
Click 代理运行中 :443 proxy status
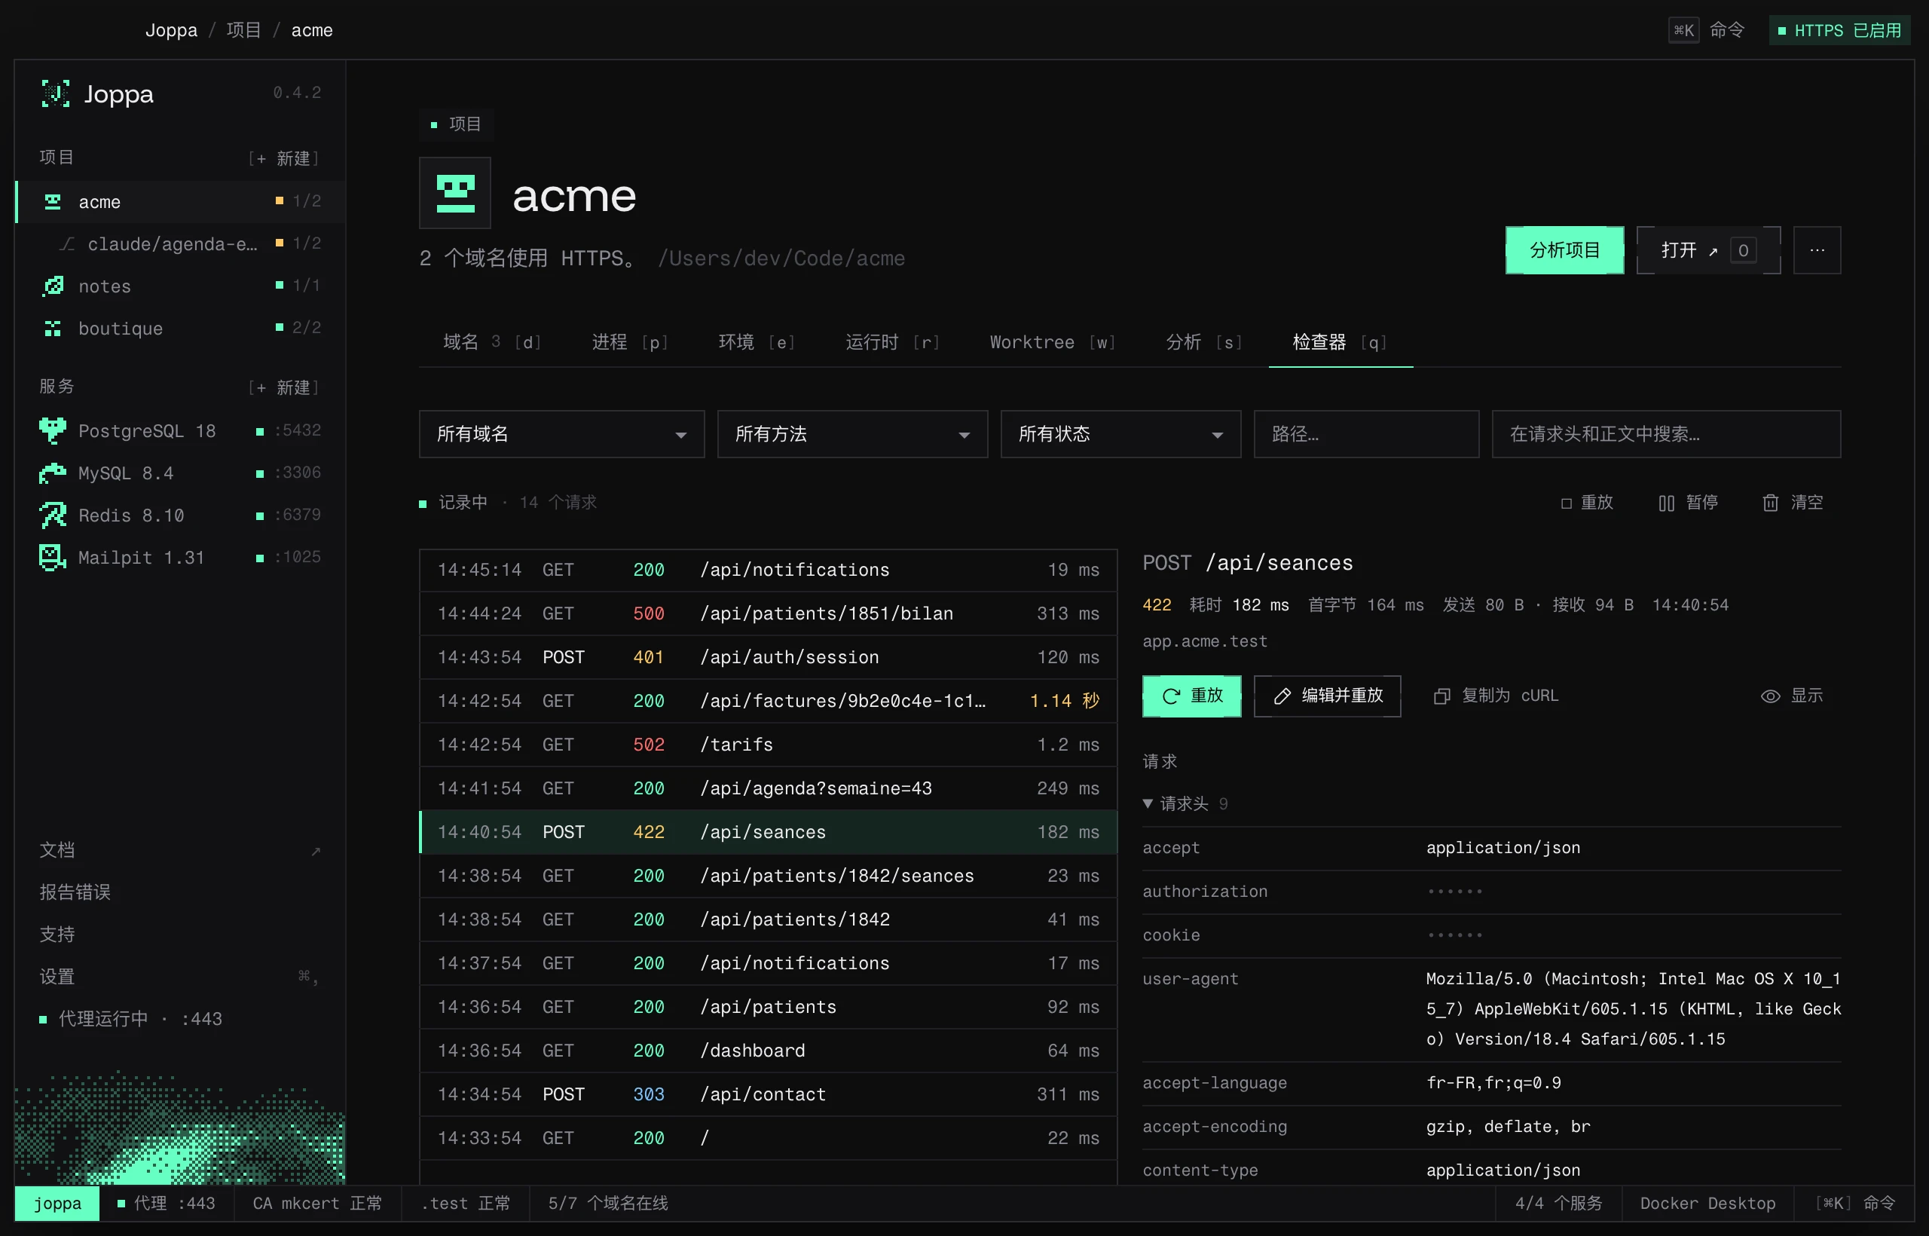click(x=131, y=1018)
